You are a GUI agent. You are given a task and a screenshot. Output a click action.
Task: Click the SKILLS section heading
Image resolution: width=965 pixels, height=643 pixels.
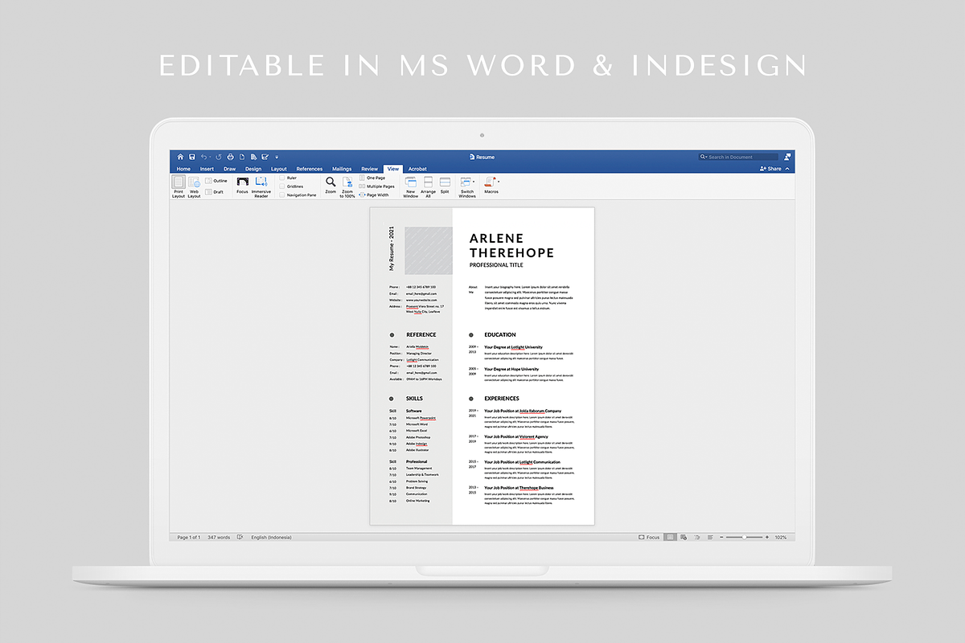pyautogui.click(x=414, y=398)
